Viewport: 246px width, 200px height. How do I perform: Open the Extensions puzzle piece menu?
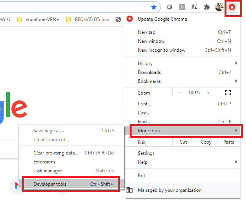point(207,7)
